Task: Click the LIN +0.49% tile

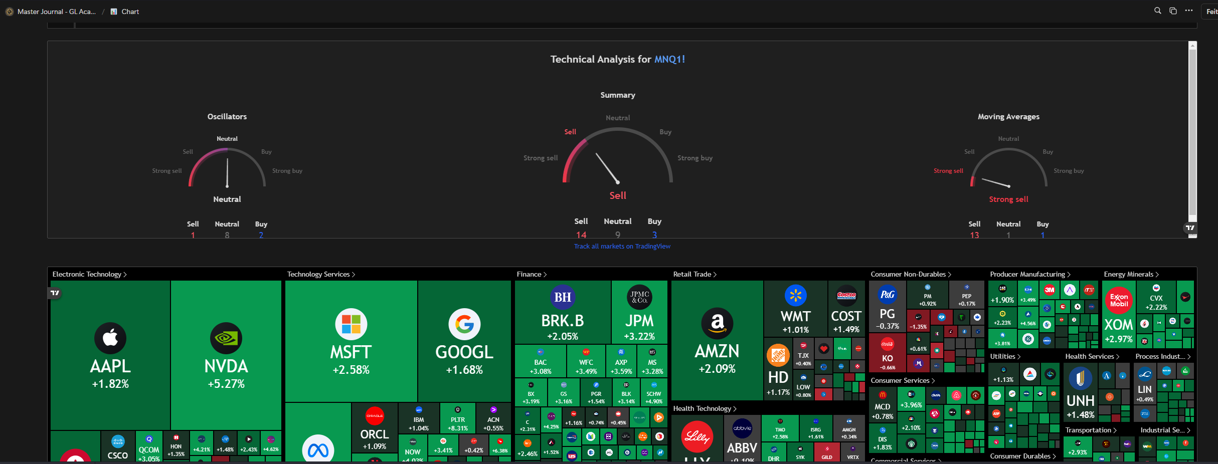Action: coord(1145,385)
